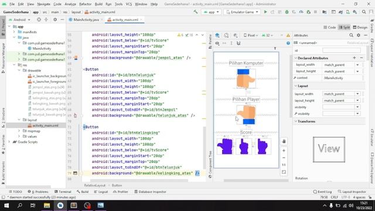Switch editor to Design view

pyautogui.click(x=360, y=28)
